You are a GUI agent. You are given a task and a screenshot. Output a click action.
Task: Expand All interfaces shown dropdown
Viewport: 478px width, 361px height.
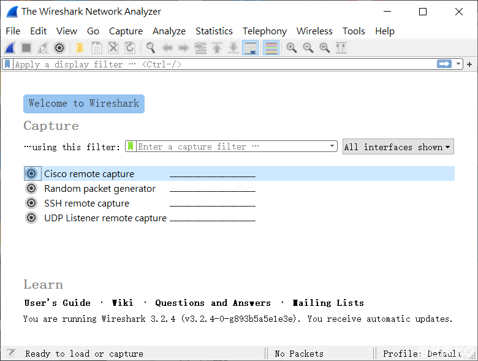398,146
